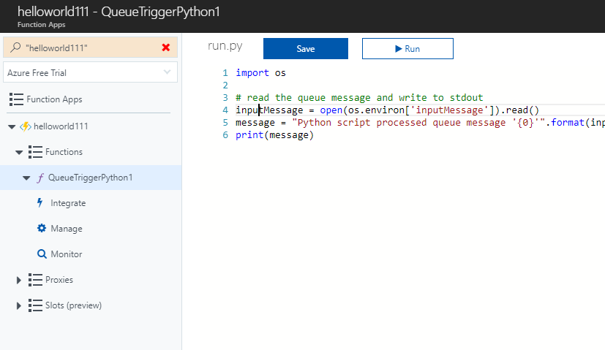Click the title helloworld111 - QueueTriggerPython1
This screenshot has width=605, height=350.
tap(119, 12)
